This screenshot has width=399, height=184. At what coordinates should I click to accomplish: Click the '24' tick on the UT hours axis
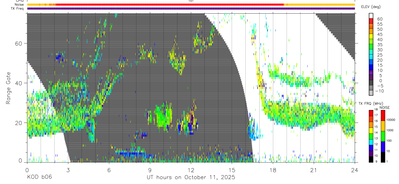(x=355, y=170)
